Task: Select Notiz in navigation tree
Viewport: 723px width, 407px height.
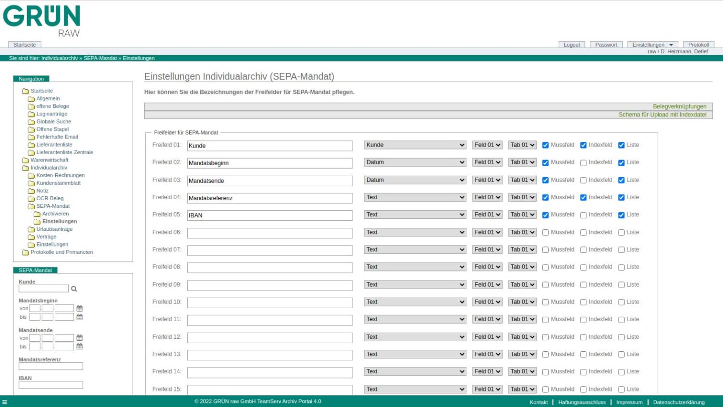Action: pyautogui.click(x=42, y=191)
